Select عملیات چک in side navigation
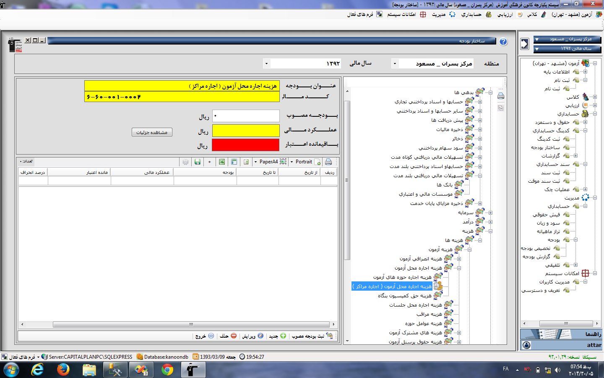604x378 pixels. coord(557,189)
